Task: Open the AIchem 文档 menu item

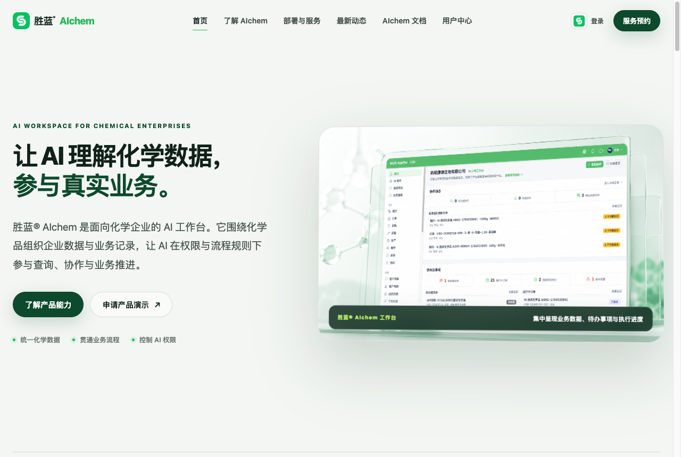Action: coord(404,21)
